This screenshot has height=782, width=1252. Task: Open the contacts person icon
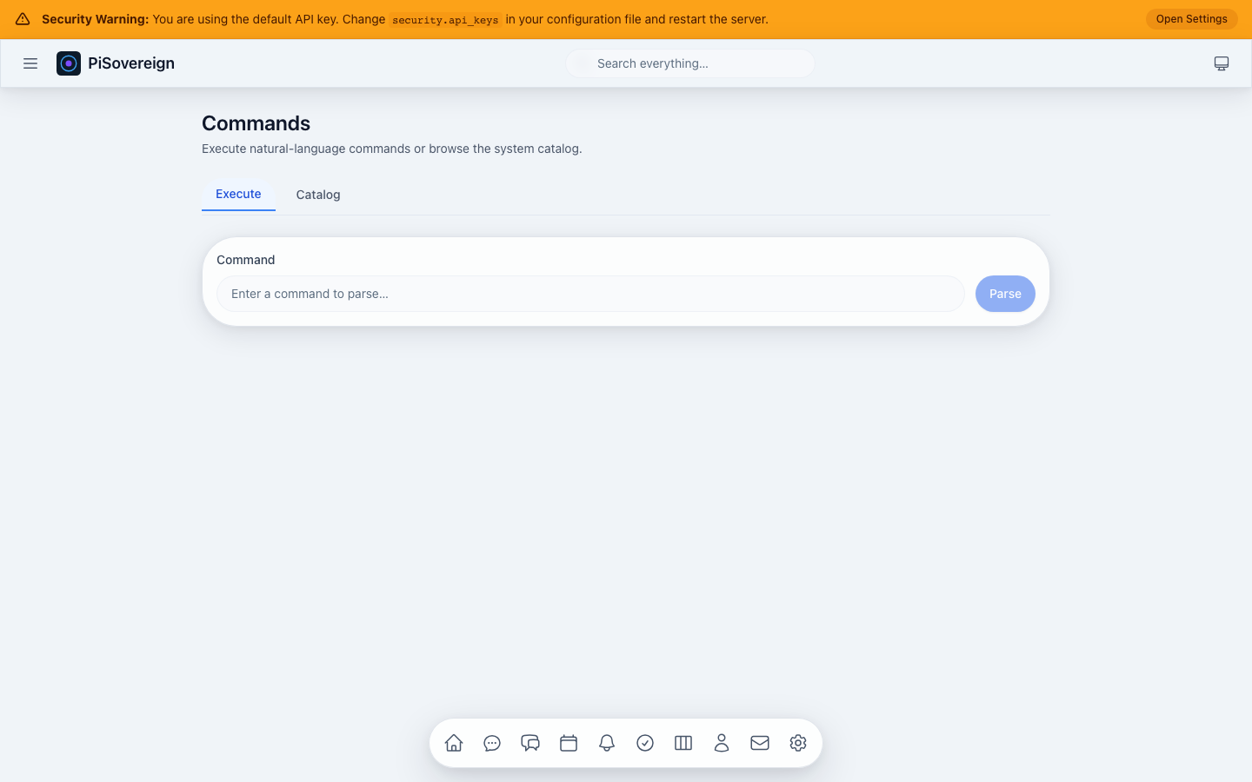tap(722, 743)
